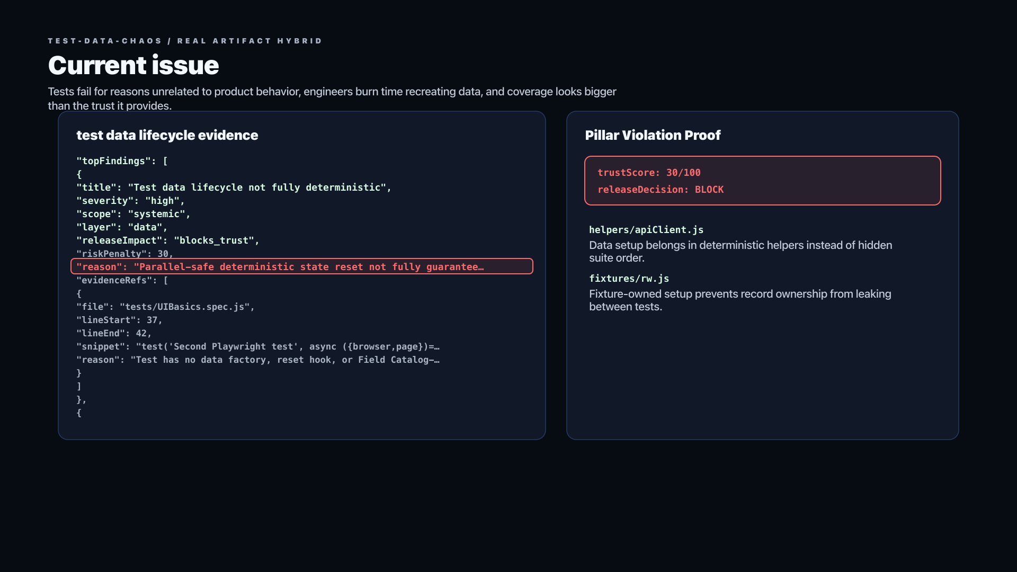This screenshot has height=572, width=1017.
Task: Click the subtitle starting "Tests fail for reasons"
Action: [332, 99]
